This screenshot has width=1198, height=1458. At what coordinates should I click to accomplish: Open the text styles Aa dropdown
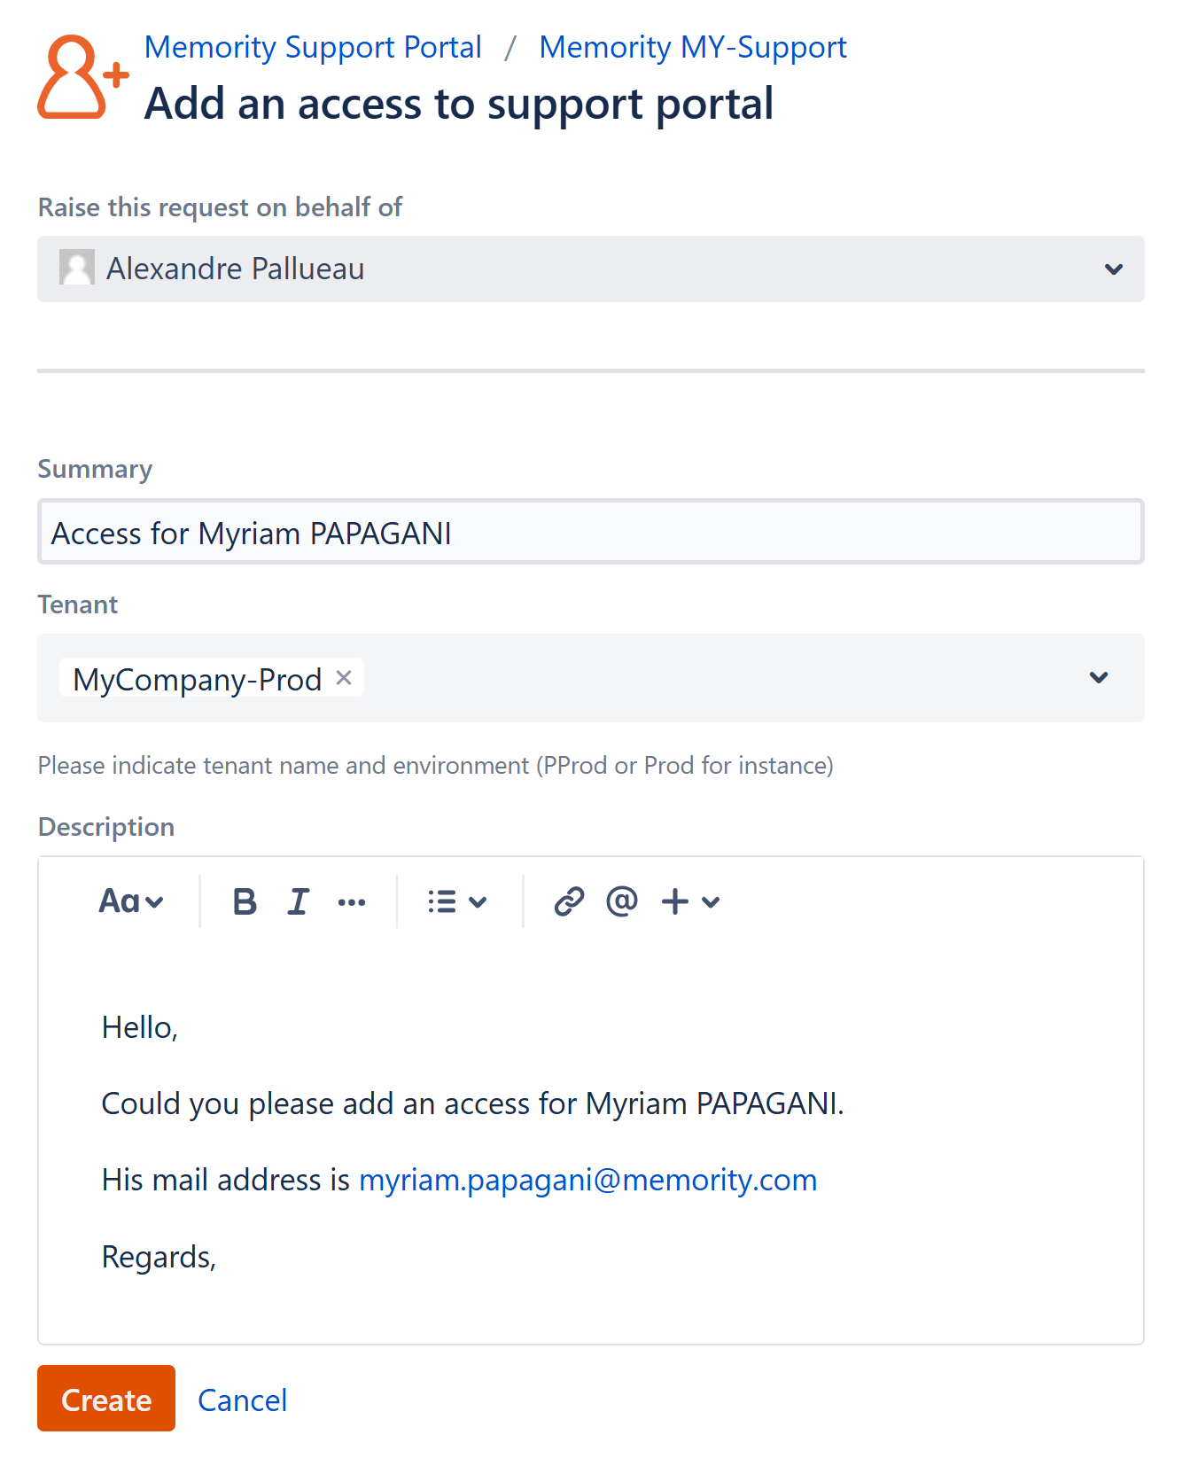(x=131, y=902)
